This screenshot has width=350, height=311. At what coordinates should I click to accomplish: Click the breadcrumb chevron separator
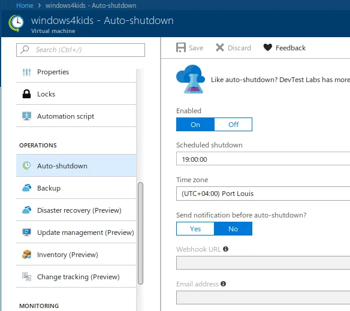[x=40, y=5]
